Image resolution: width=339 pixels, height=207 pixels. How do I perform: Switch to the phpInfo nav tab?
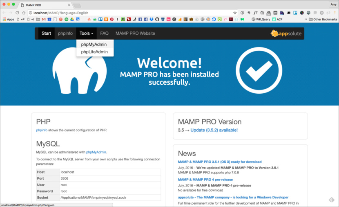tap(65, 34)
